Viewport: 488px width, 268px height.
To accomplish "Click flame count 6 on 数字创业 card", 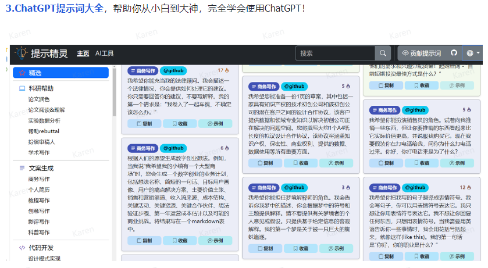I will tap(225, 148).
